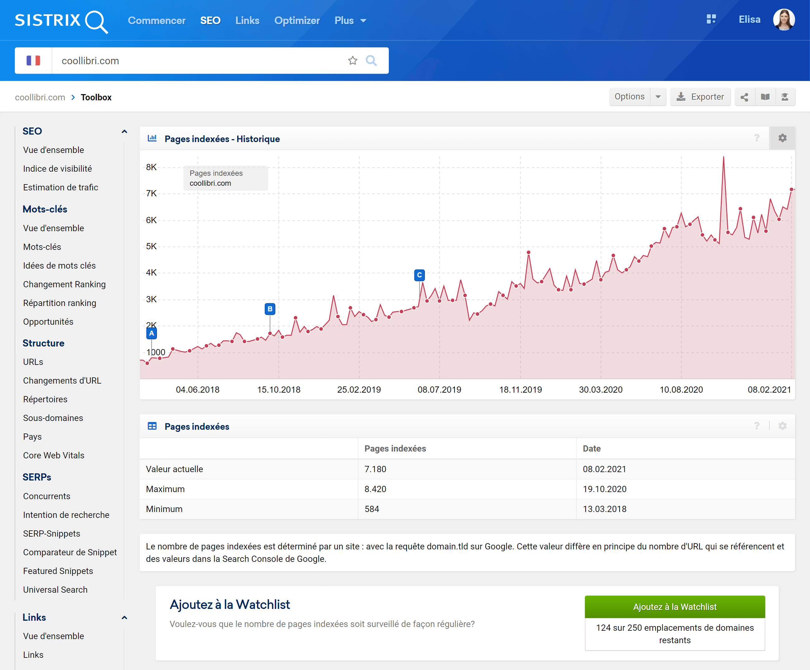Open the Commencer menu
810x670 pixels.
(x=157, y=21)
